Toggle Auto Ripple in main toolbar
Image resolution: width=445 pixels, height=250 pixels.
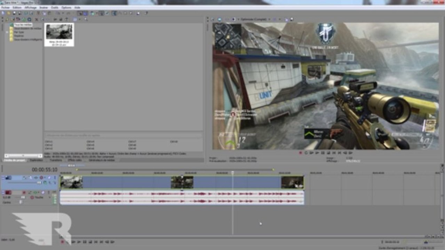tap(92, 13)
